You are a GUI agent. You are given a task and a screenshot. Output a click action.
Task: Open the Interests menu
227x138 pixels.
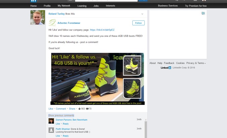110,6
